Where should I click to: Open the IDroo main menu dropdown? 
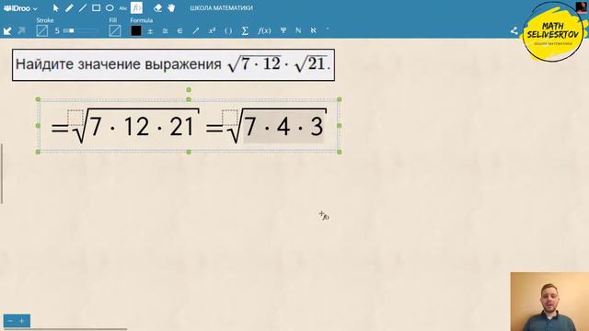20,8
